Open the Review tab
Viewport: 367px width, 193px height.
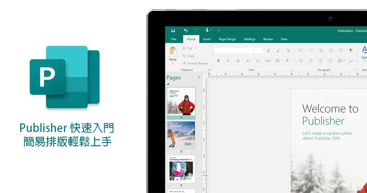(x=268, y=39)
